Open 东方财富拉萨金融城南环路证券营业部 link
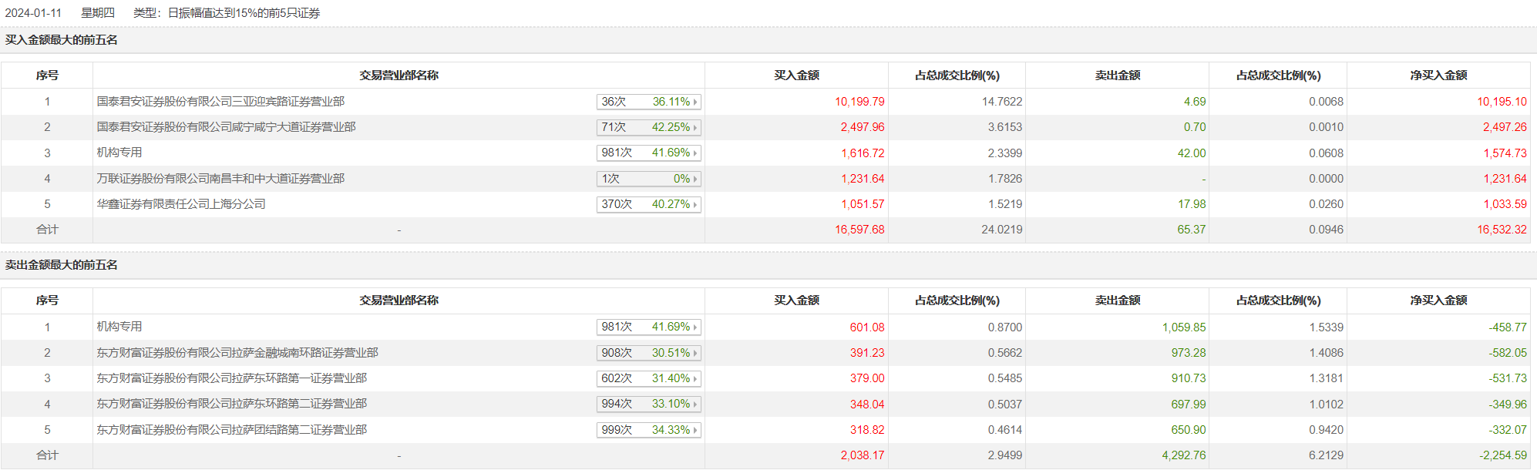The width and height of the screenshot is (1537, 470). click(x=237, y=353)
